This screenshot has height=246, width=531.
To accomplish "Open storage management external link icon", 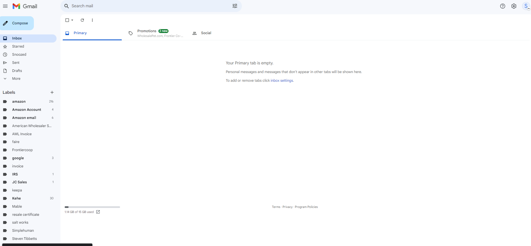I will 98,212.
